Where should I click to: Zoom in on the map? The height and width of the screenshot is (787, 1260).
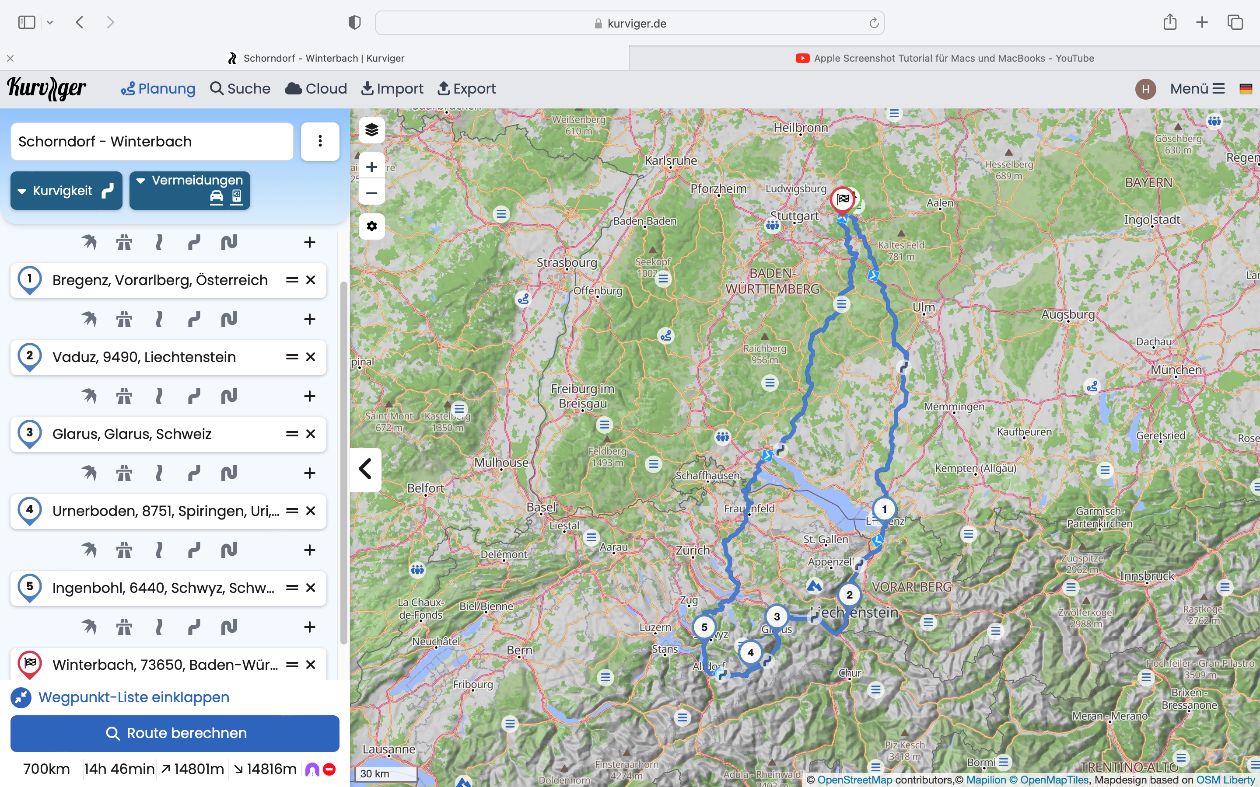pyautogui.click(x=371, y=167)
